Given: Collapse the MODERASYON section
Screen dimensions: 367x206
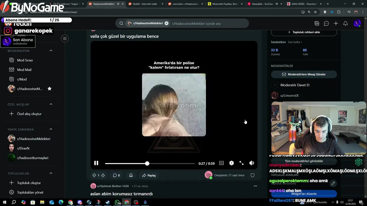Looking at the screenshot, I should point(51,51).
